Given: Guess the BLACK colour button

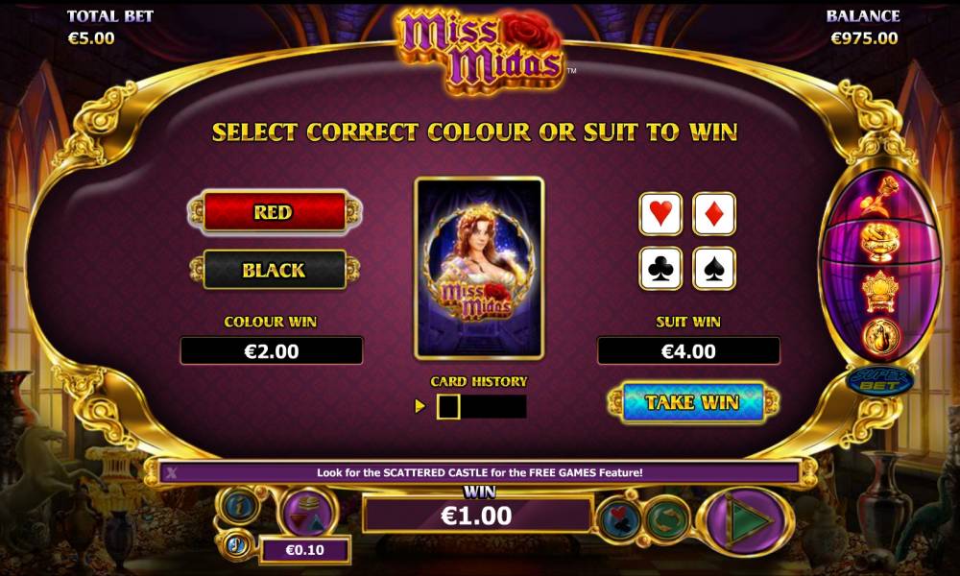Looking at the screenshot, I should click(x=275, y=270).
